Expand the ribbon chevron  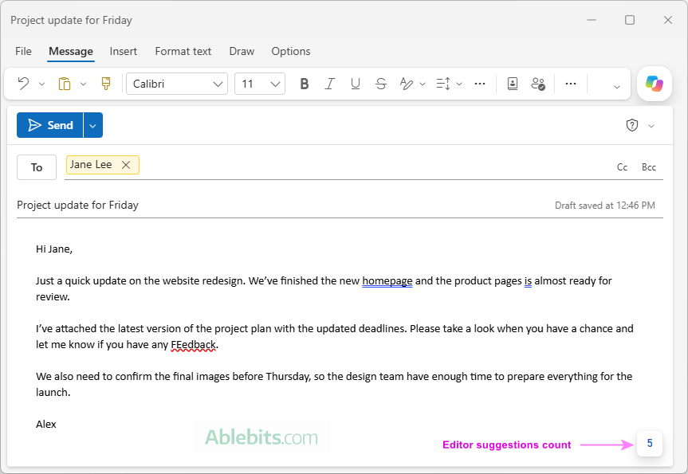coord(616,87)
